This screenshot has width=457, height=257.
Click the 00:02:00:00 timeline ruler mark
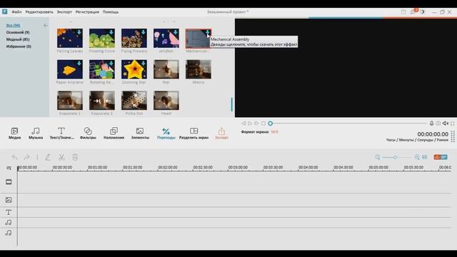click(168, 168)
